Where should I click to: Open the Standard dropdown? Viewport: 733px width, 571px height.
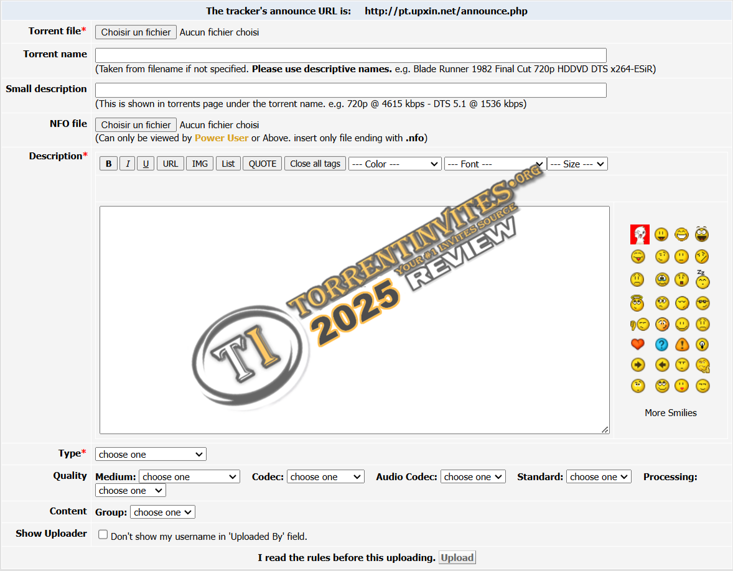(x=599, y=476)
